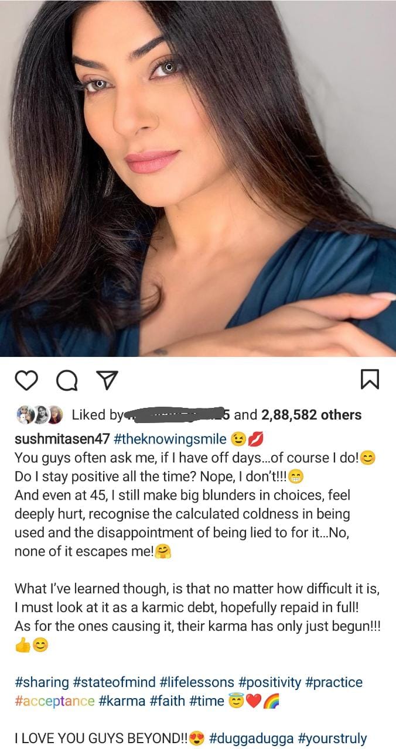
Task: Tap the liker profile avatars
Action: [39, 415]
